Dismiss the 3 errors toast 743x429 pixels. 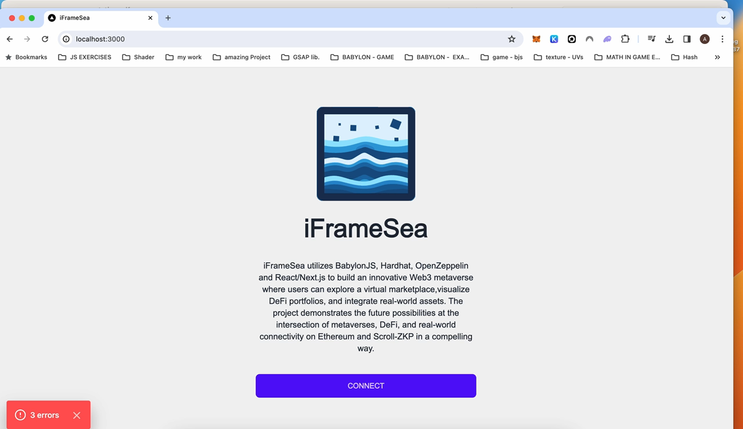click(77, 415)
